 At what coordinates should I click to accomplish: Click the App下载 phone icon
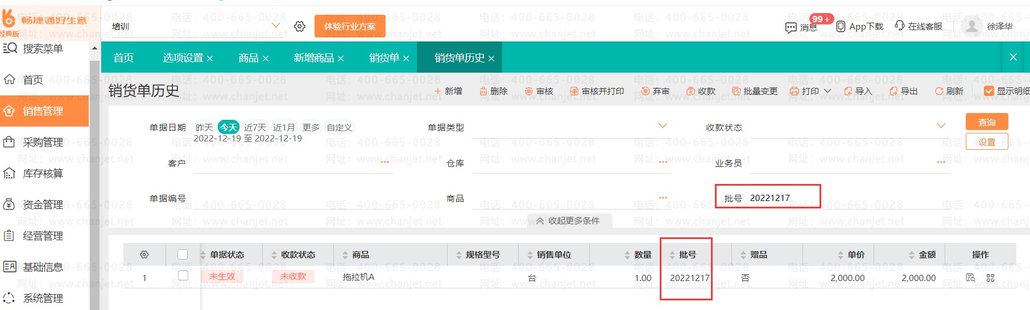pos(841,26)
